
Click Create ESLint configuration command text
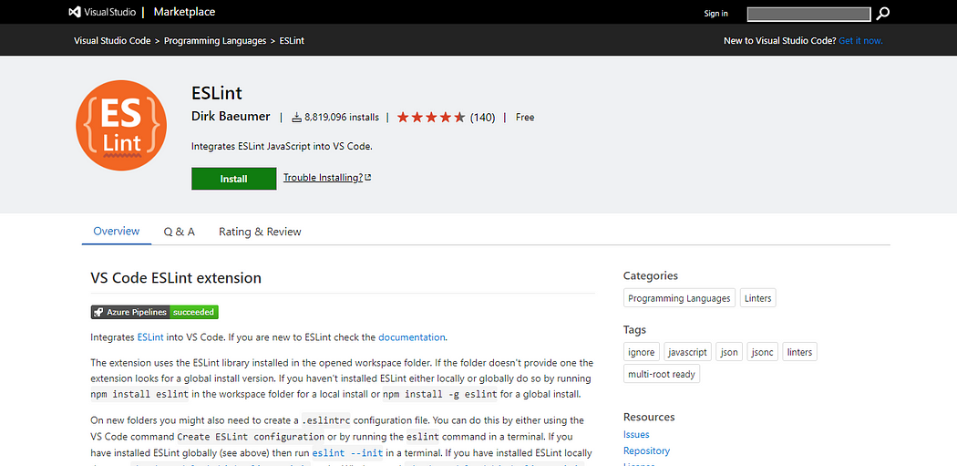point(251,437)
